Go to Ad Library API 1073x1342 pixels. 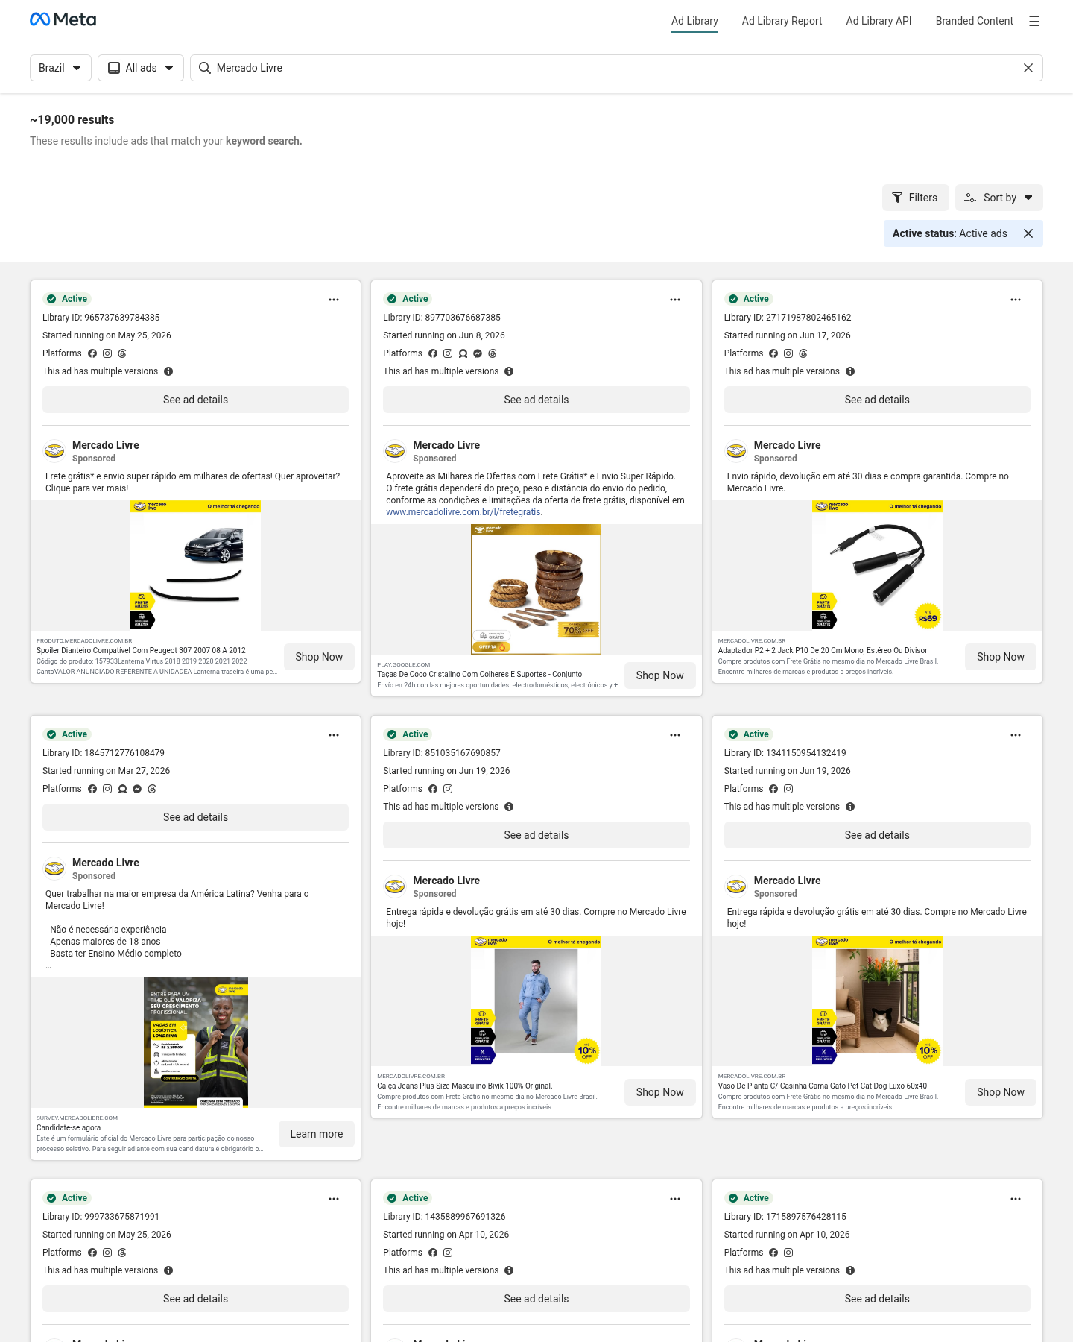[879, 21]
